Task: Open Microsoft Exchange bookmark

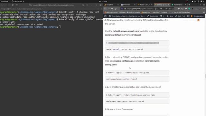Action: pyautogui.click(x=161, y=12)
